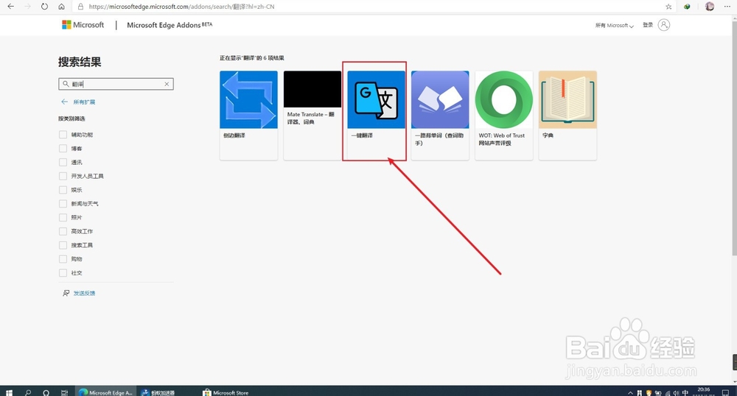
Task: Open the 侧边翻译 extension card
Action: tap(248, 116)
